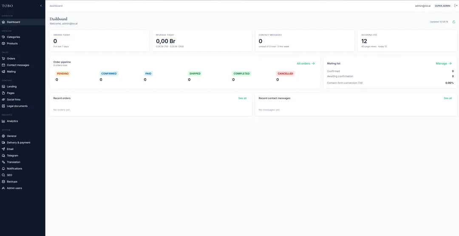
Task: Click the TOBO logo
Action: point(7,6)
